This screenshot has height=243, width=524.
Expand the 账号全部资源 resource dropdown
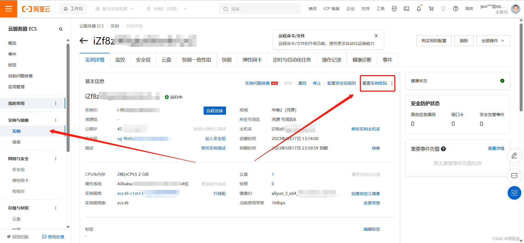click(114, 9)
